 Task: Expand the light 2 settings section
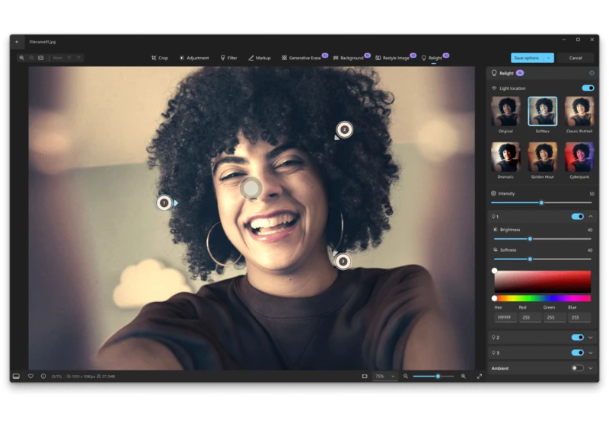tap(591, 338)
